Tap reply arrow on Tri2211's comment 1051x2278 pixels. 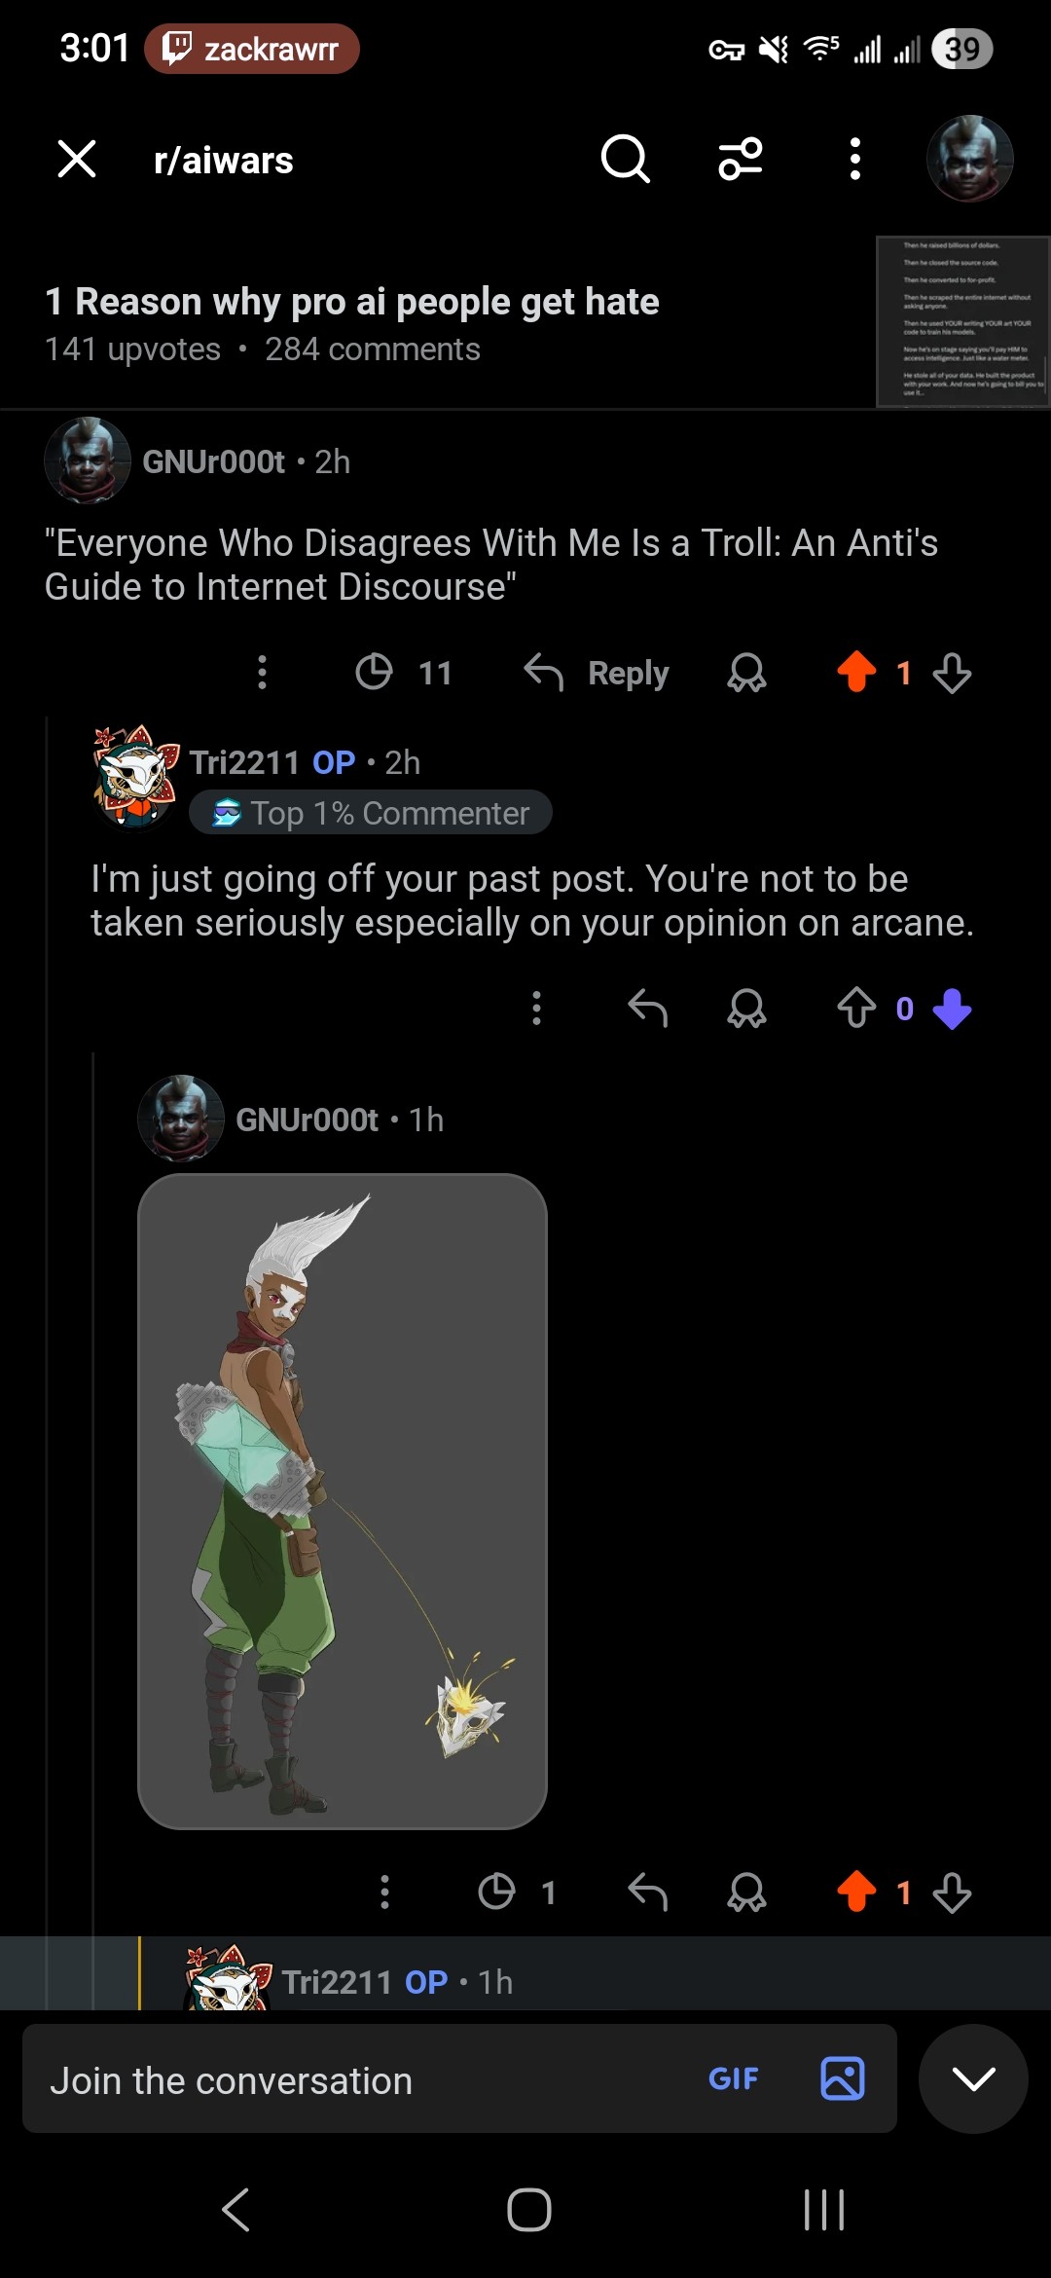click(647, 1009)
